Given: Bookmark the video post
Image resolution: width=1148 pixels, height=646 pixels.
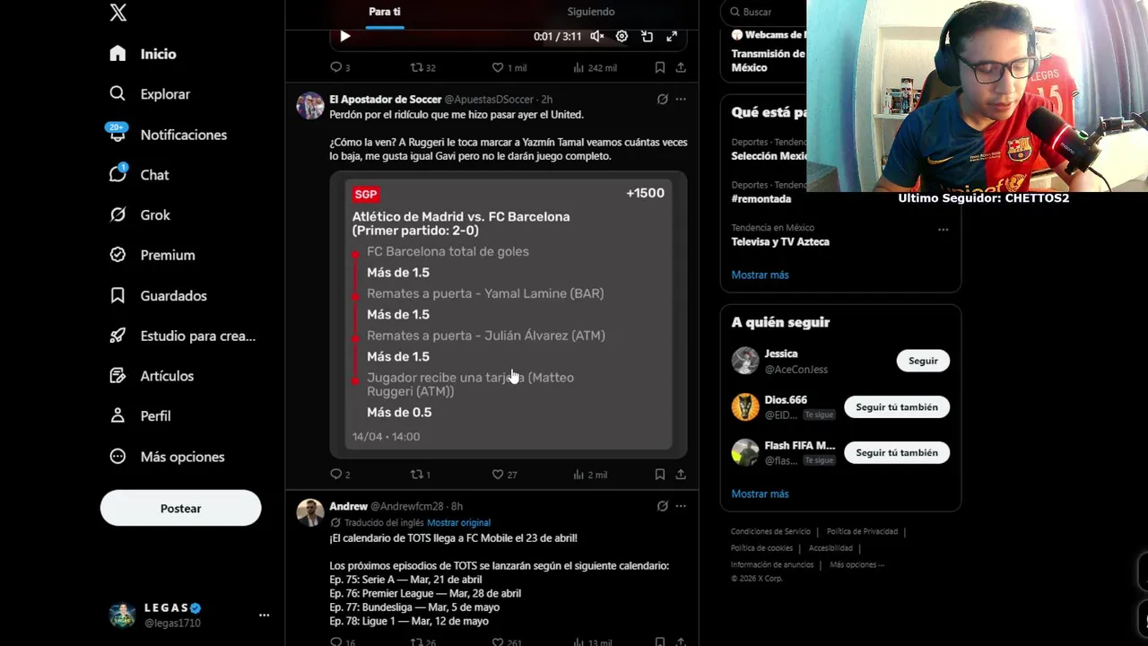Looking at the screenshot, I should tap(659, 67).
